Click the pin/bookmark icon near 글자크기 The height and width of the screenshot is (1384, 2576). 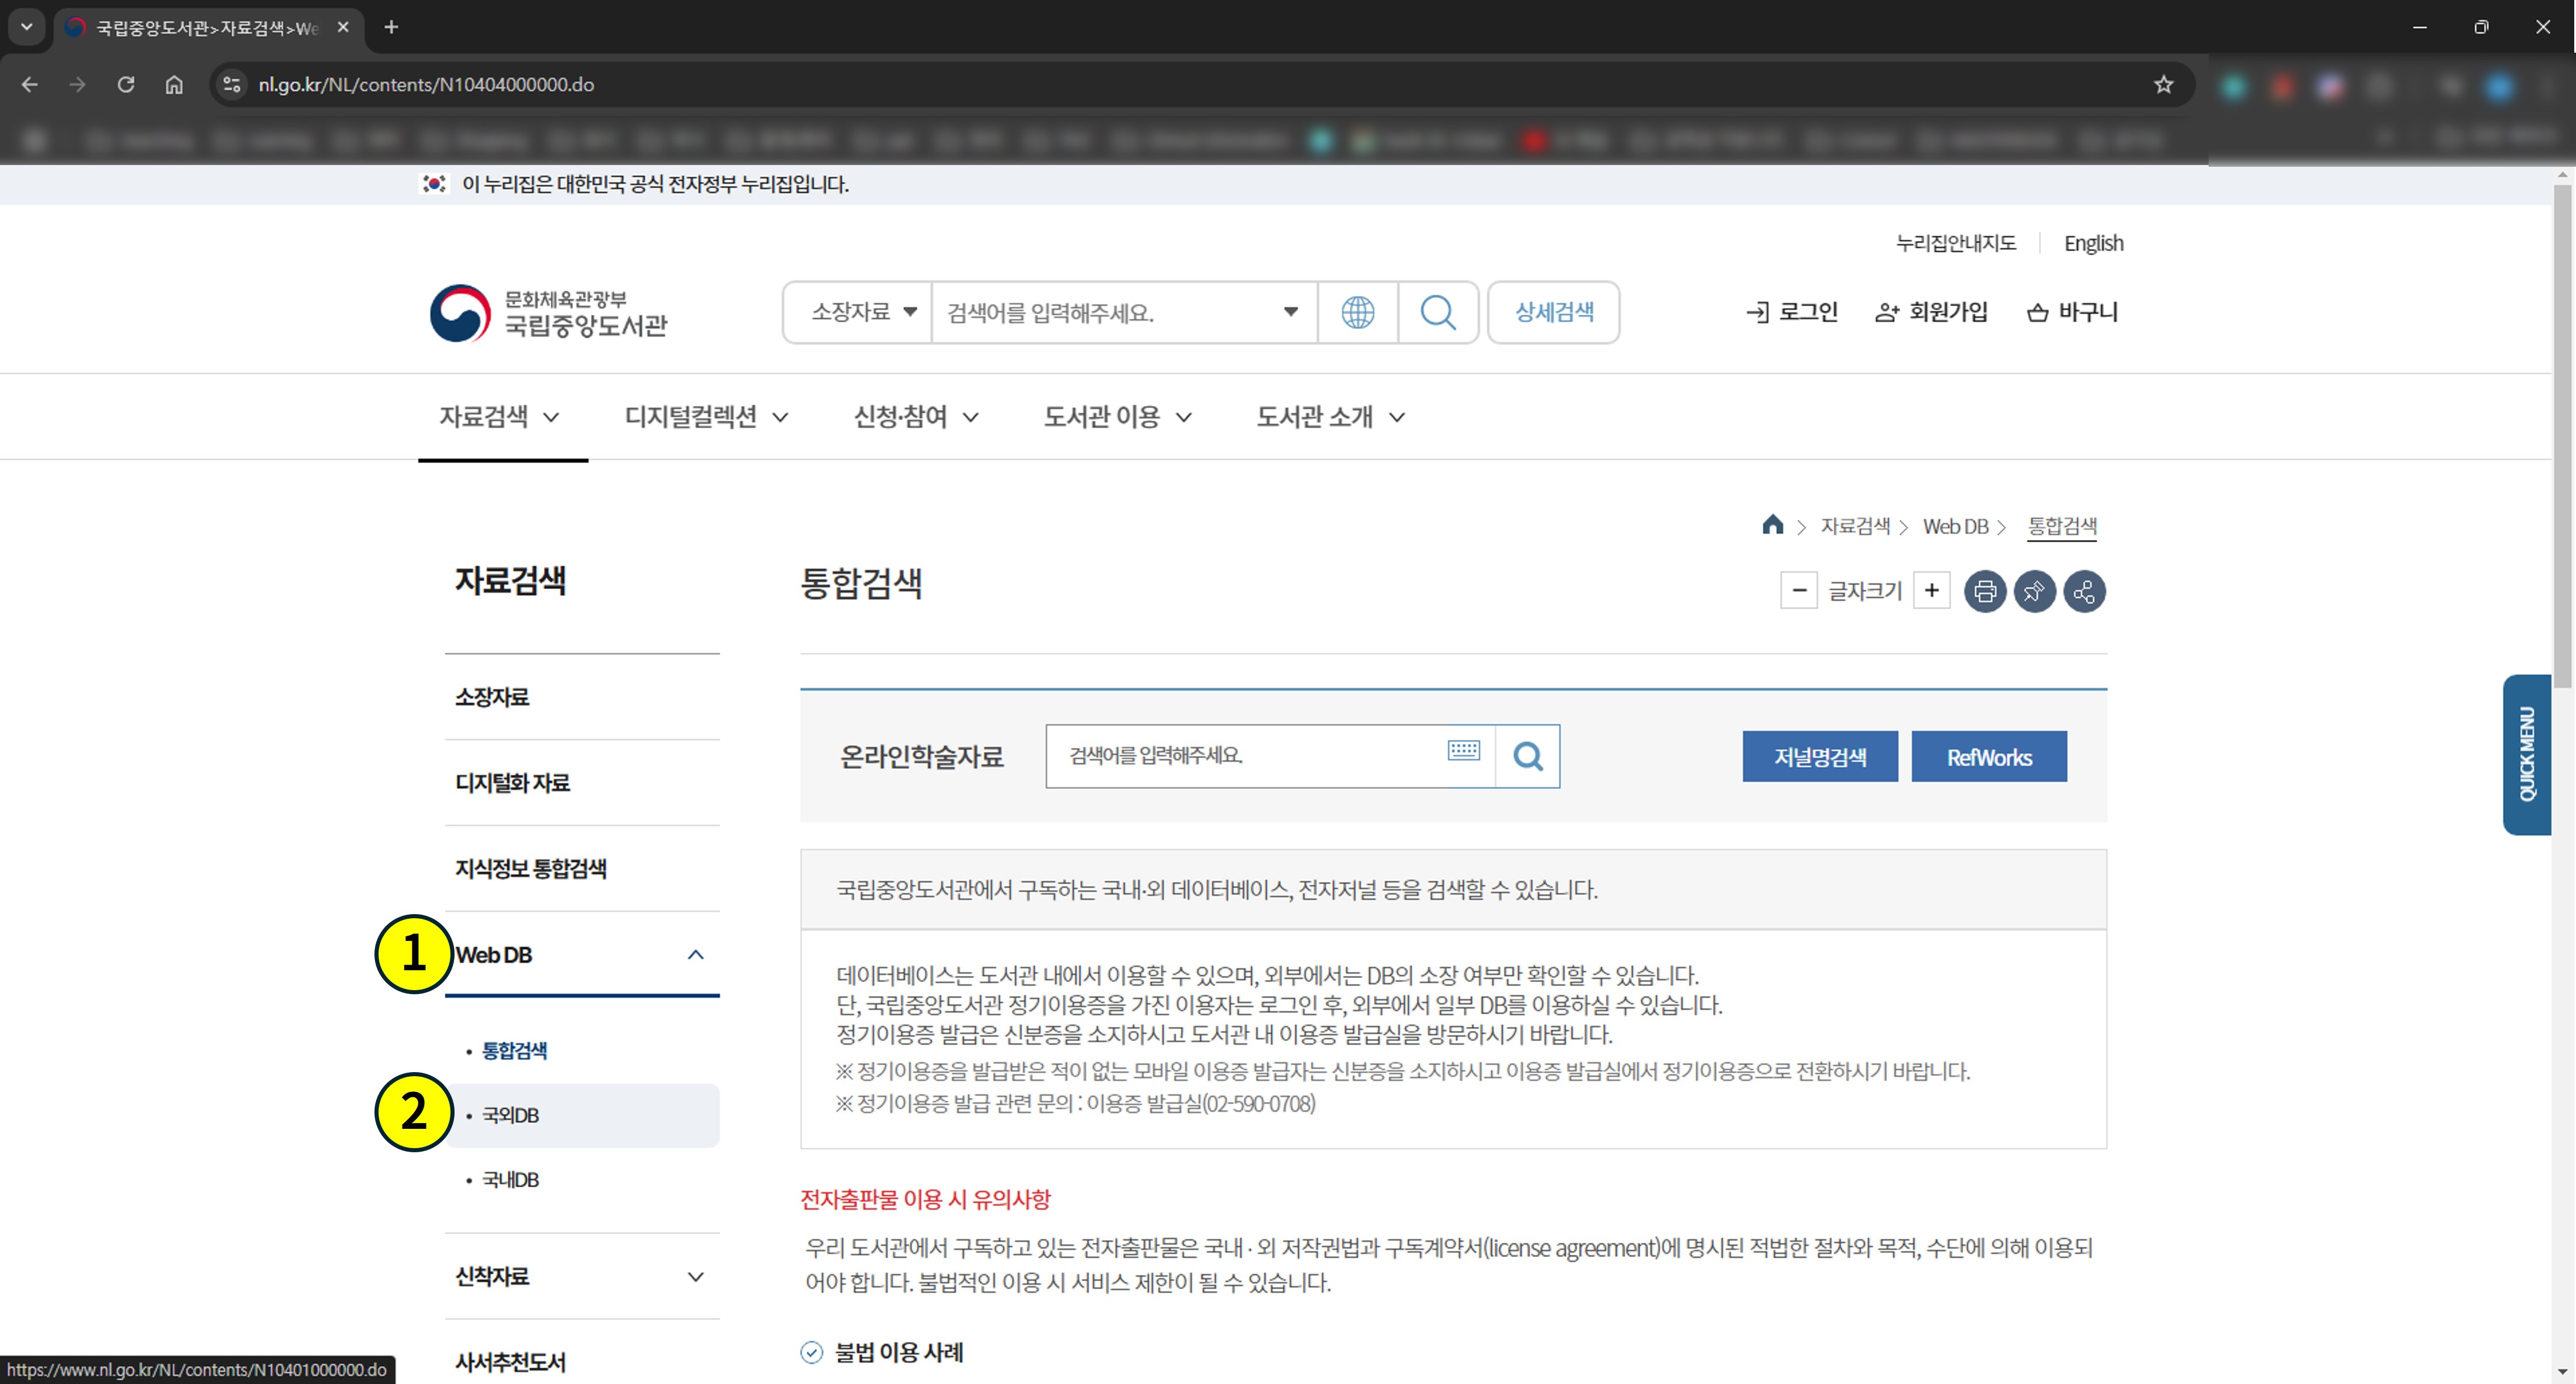[2035, 591]
